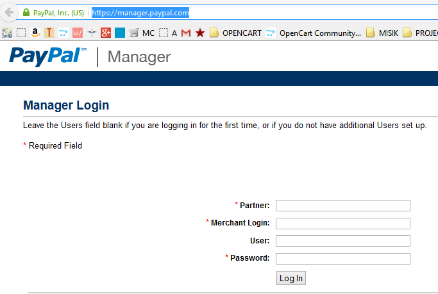Open the airplane-shaped bookmark icon
This screenshot has width=438, height=294.
click(92, 33)
